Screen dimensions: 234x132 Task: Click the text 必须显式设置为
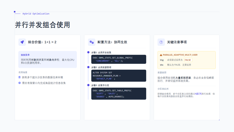point(175,60)
